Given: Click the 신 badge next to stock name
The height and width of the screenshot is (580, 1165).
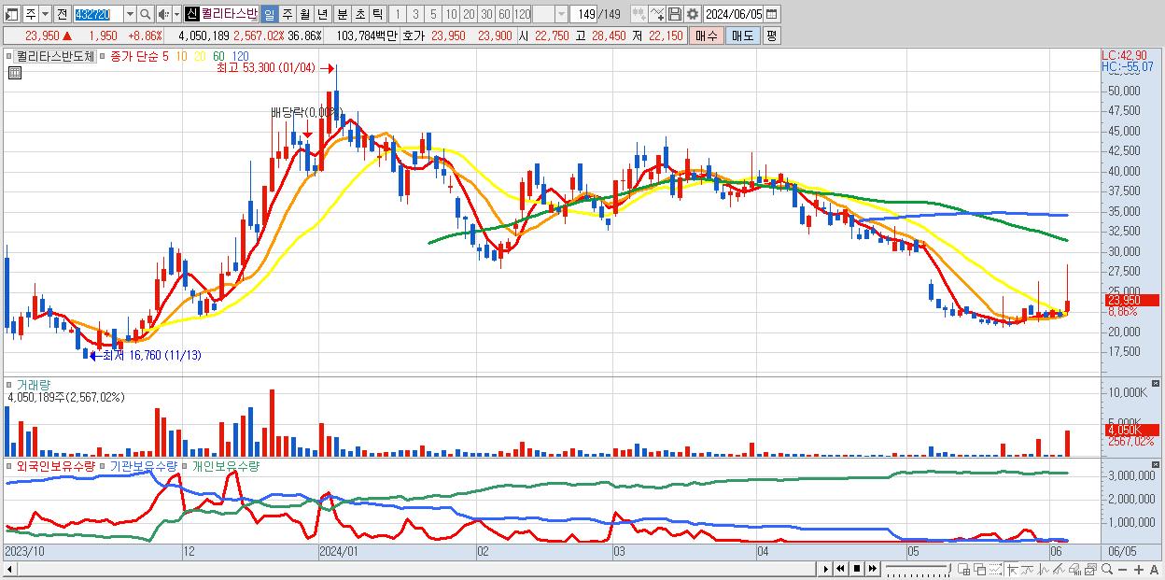Looking at the screenshot, I should [x=191, y=14].
